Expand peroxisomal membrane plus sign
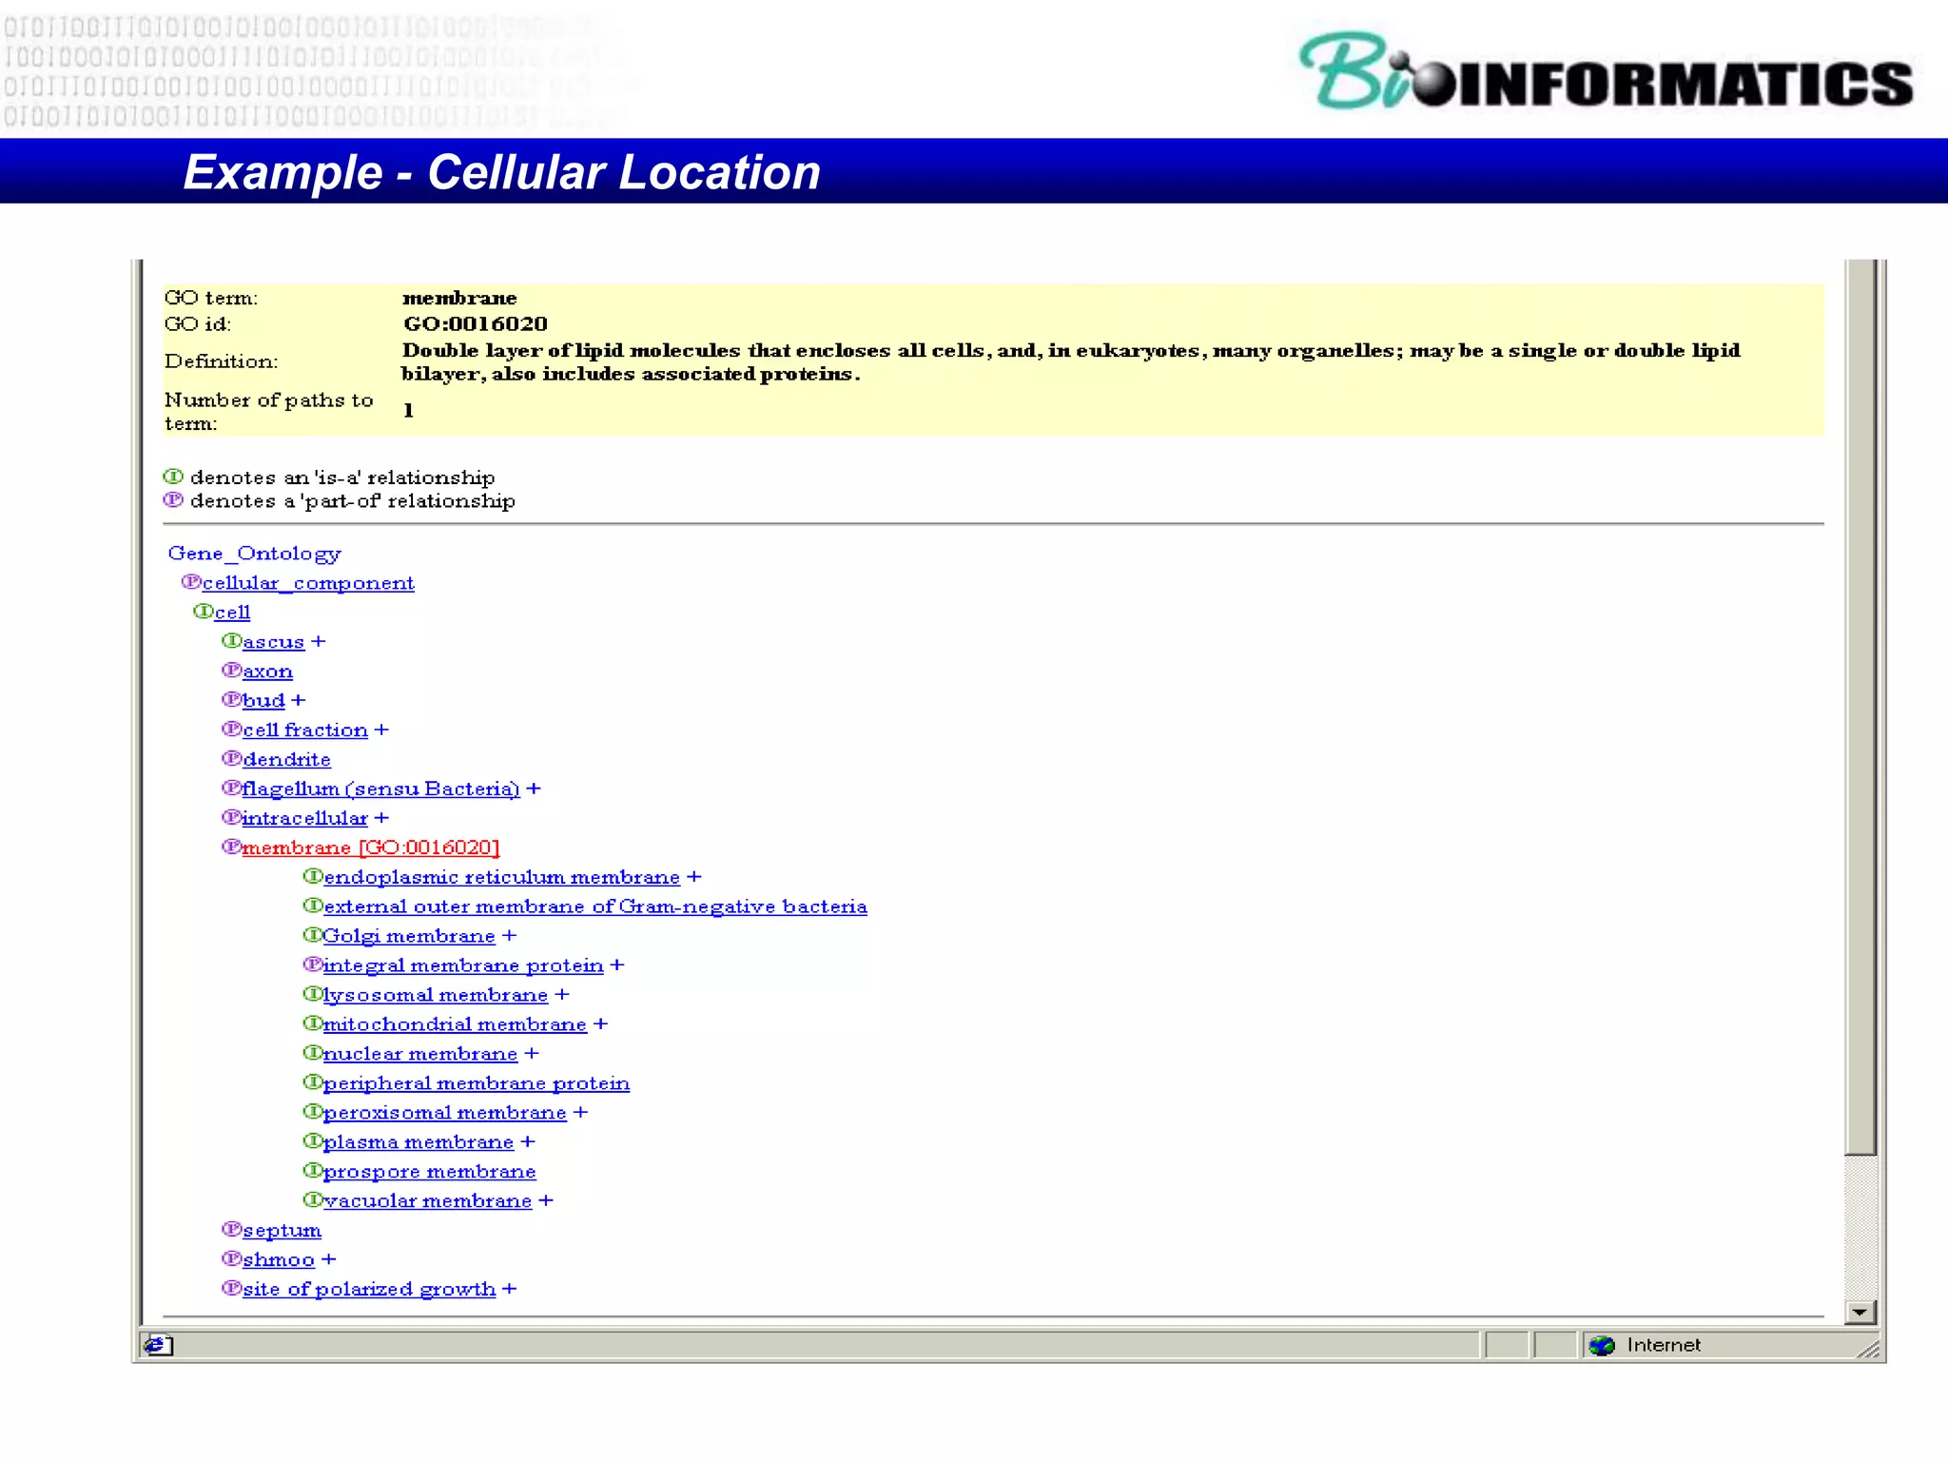The width and height of the screenshot is (1948, 1461). click(580, 1114)
